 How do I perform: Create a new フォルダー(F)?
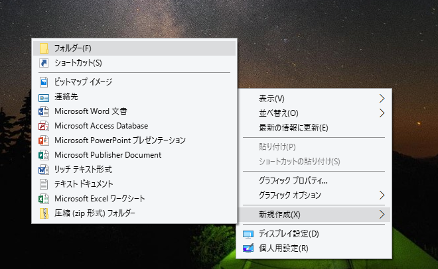pyautogui.click(x=134, y=48)
